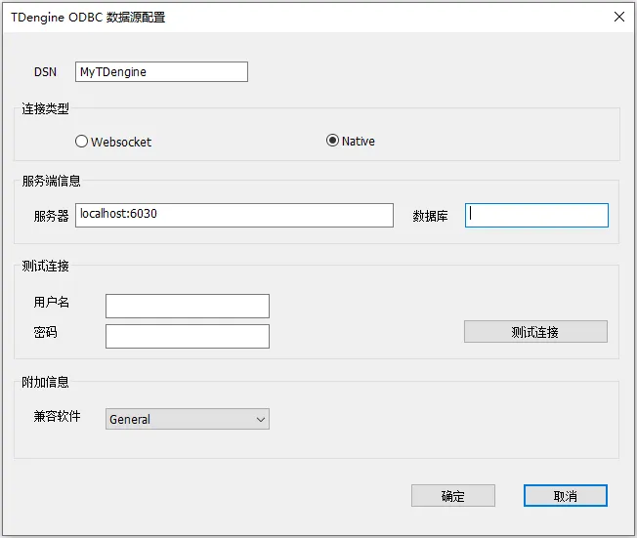Focus the 数据库 input field

[x=536, y=215]
